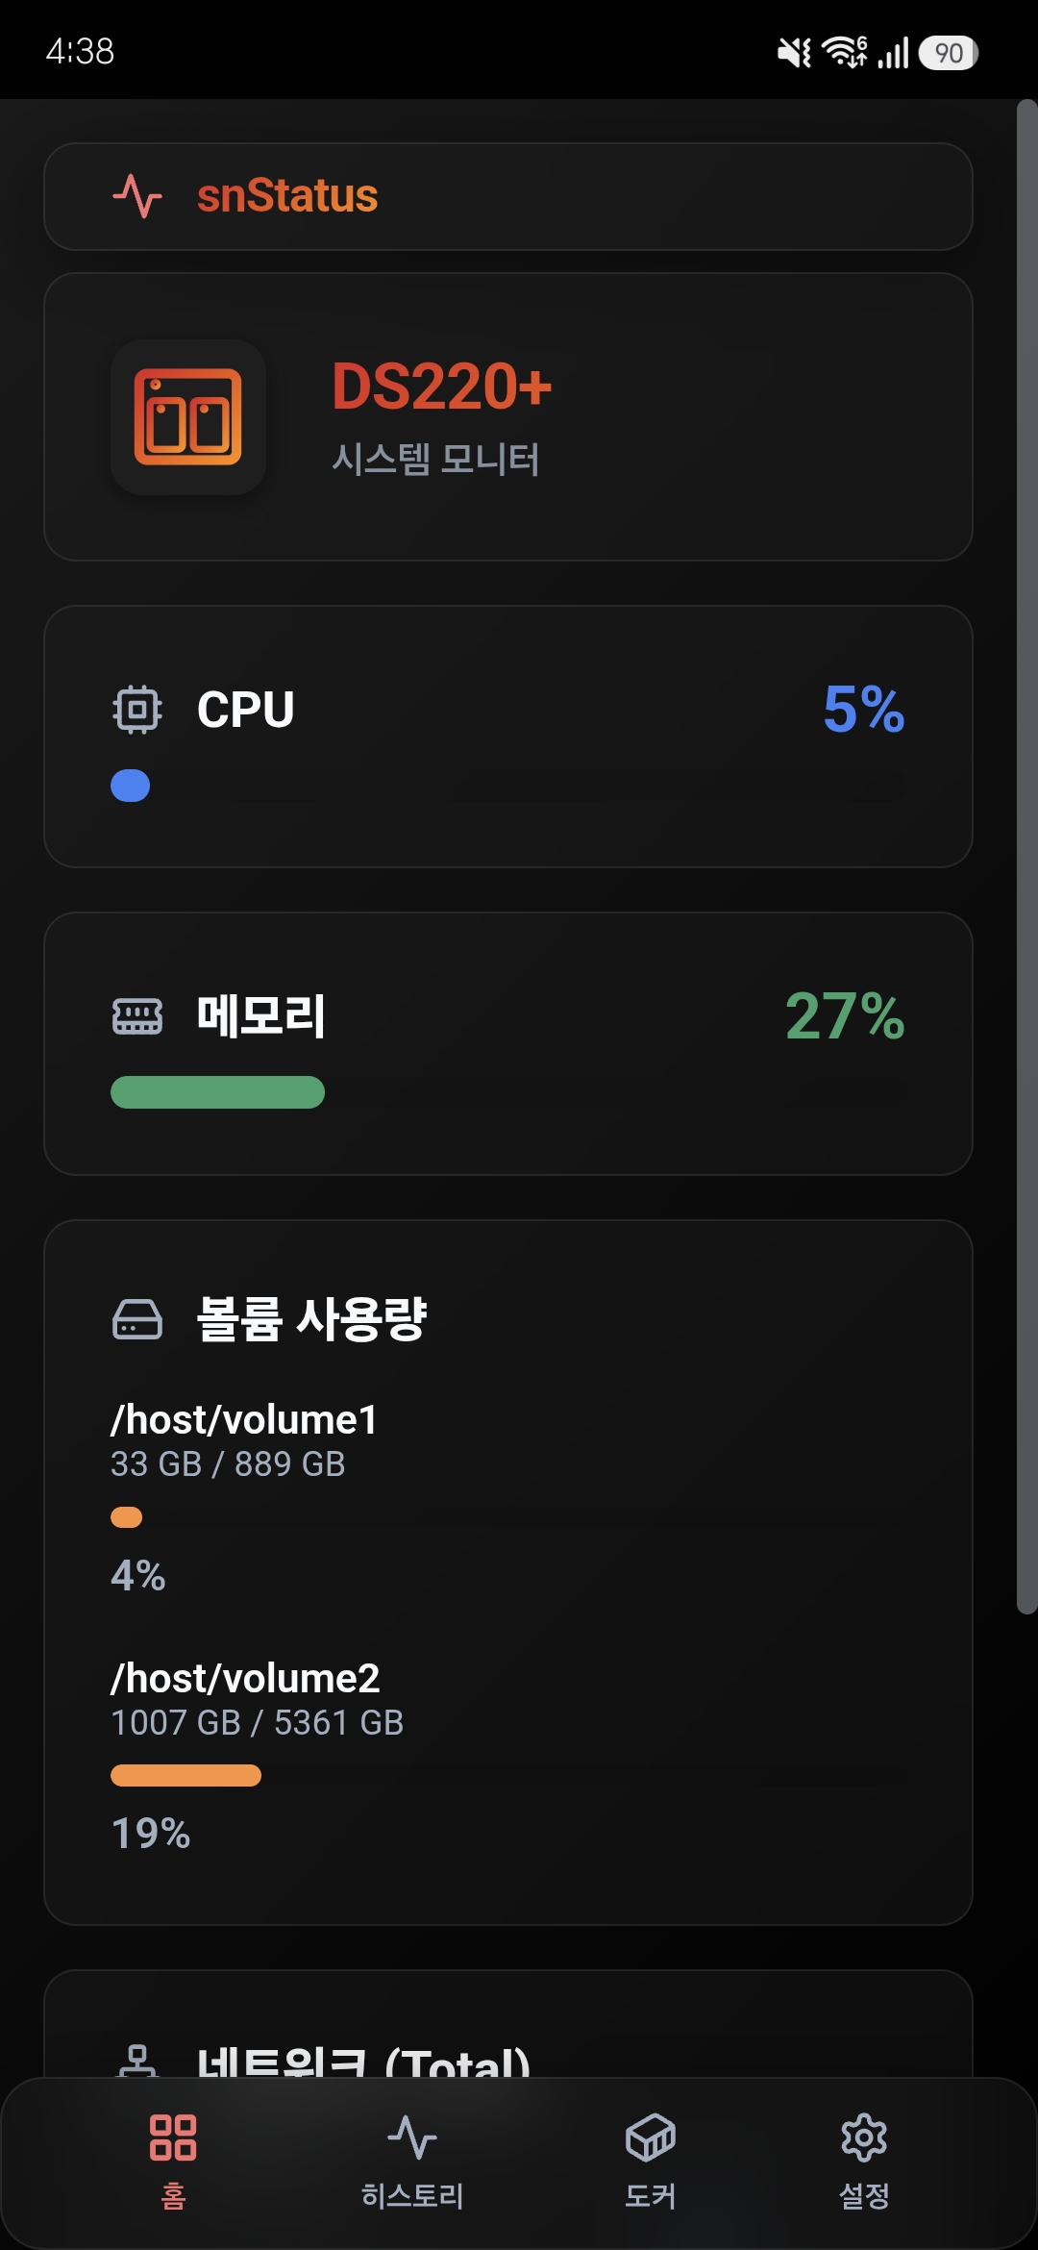
Task: Tap the CPU chip icon
Action: [136, 710]
